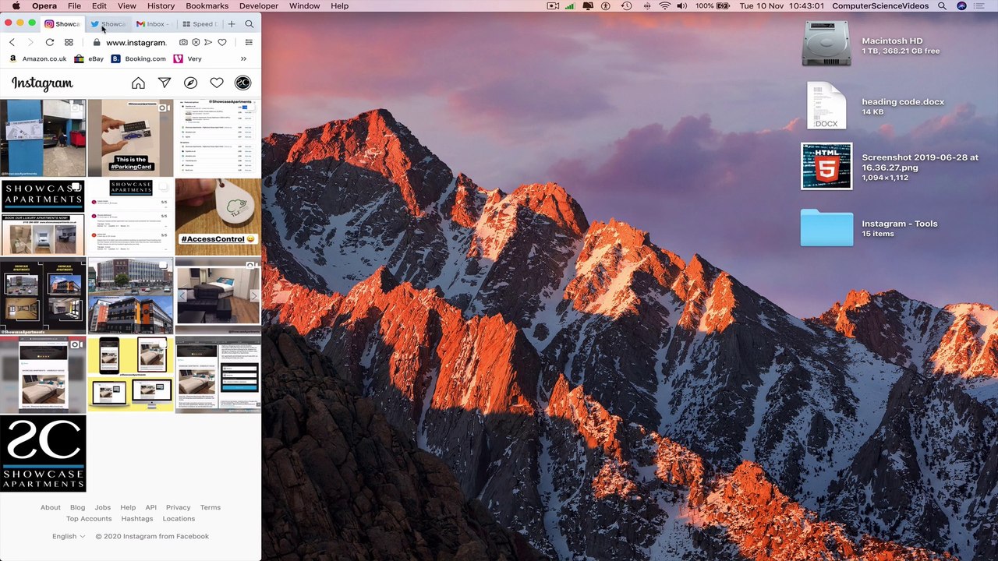Click the address bar padlock icon

[97, 42]
